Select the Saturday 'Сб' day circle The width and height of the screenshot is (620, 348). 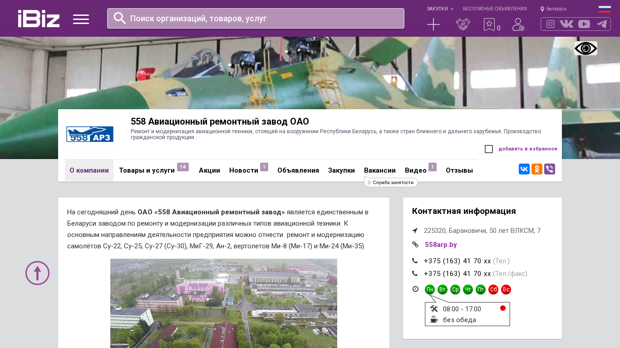(493, 290)
